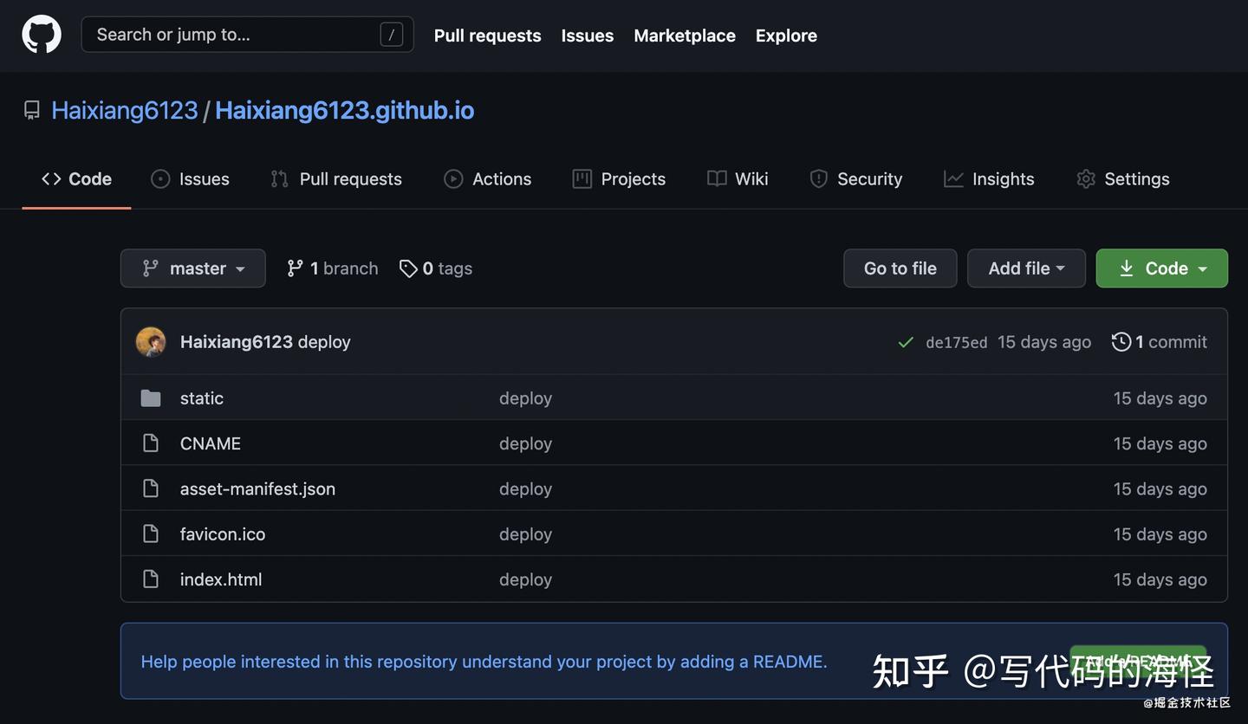Click the repository book icon before Haixiang6123
This screenshot has height=724, width=1248.
31,110
